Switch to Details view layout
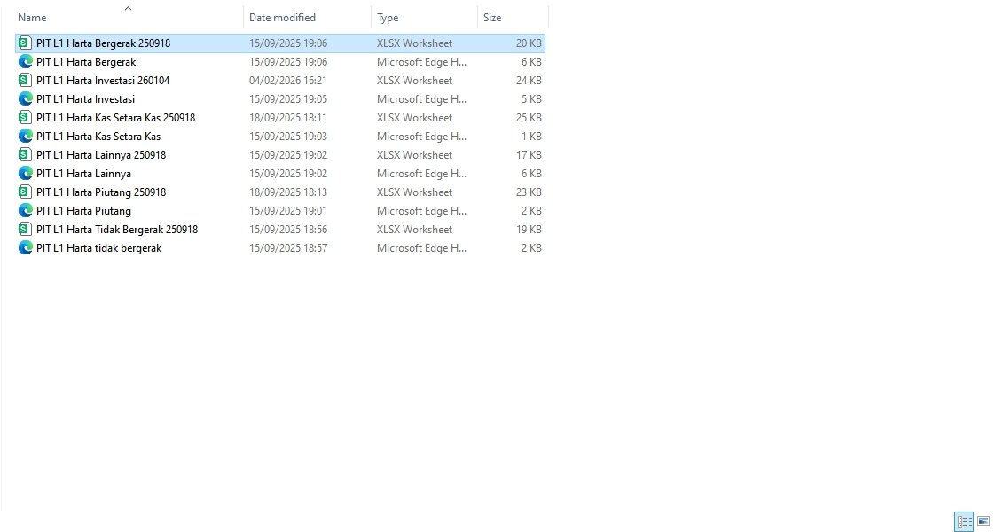Viewport: 996px width, 532px height. click(x=963, y=521)
